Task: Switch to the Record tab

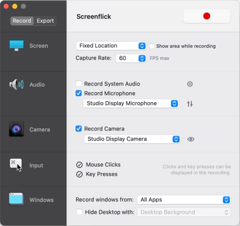Action: coord(22,21)
